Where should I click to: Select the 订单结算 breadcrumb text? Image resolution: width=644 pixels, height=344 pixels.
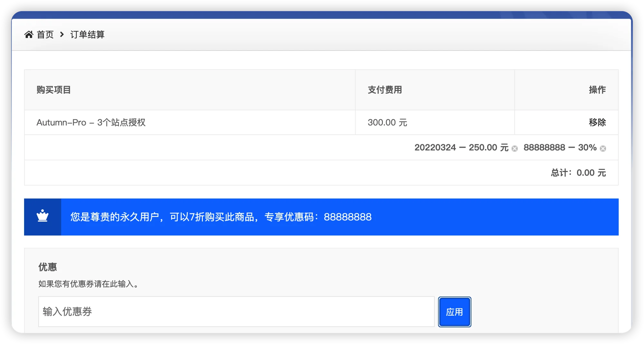pos(87,34)
